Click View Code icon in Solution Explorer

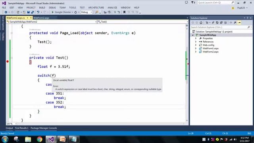click(231, 23)
